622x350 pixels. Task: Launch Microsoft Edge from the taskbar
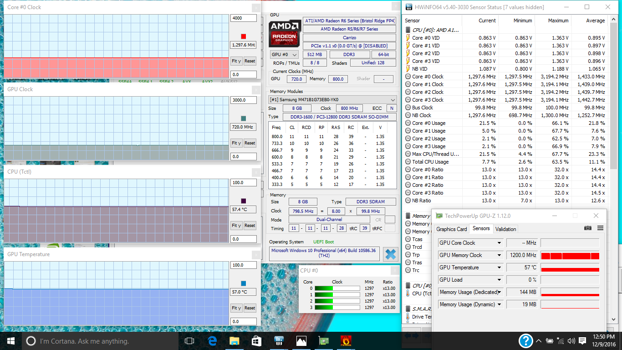(212, 340)
